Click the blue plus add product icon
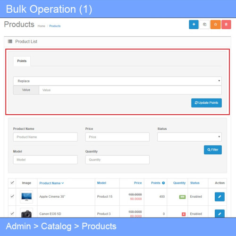The width and height of the screenshot is (236, 236). [194, 25]
